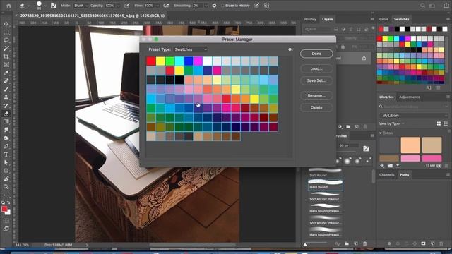The height and width of the screenshot is (254, 452).
Task: Select the Type tool
Action: [6, 155]
